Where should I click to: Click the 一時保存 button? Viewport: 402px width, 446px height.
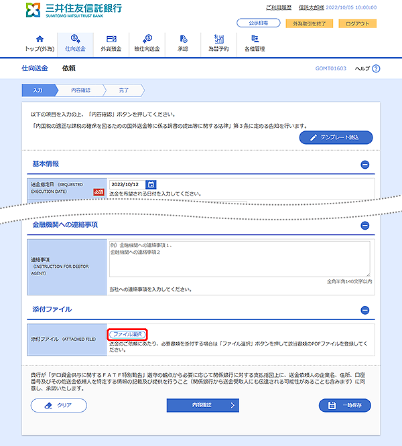pos(345,405)
